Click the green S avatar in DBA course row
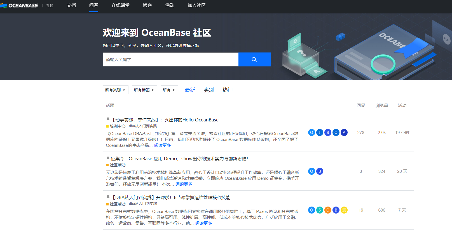 (320, 210)
